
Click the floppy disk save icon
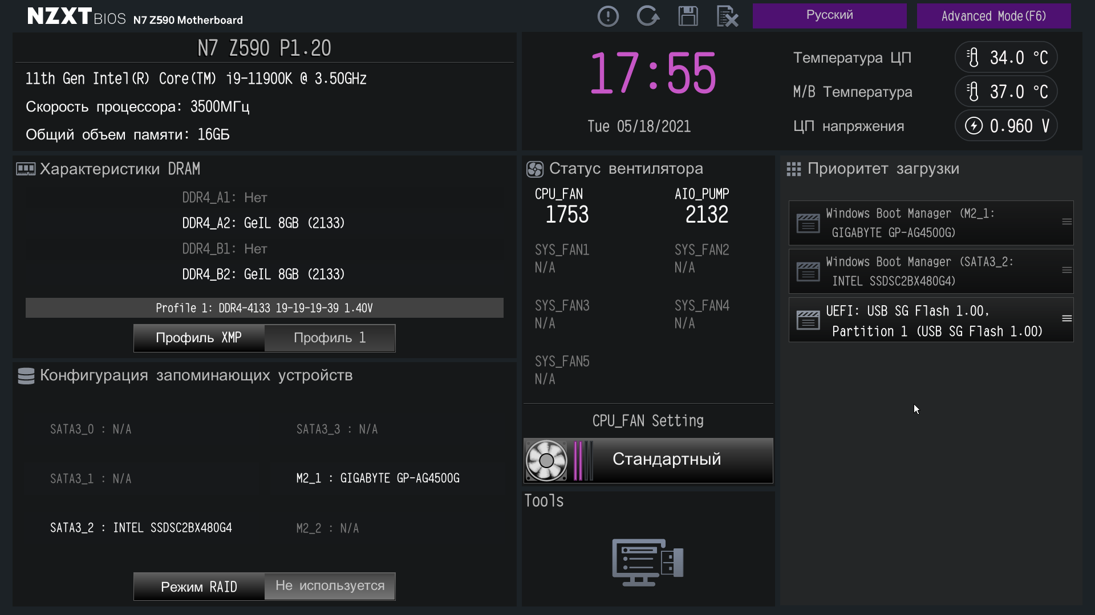(688, 16)
